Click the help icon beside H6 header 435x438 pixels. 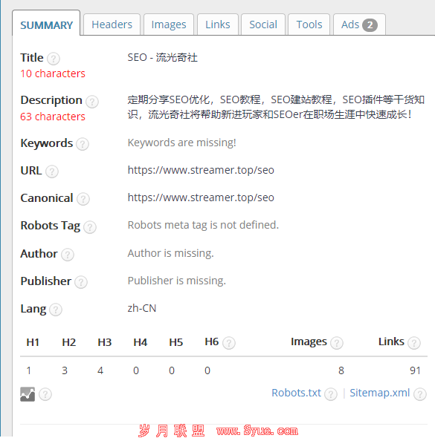tap(229, 343)
